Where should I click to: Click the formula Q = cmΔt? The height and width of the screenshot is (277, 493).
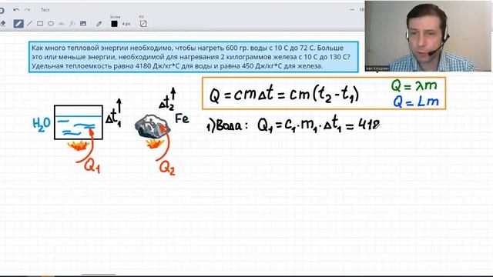tap(241, 94)
